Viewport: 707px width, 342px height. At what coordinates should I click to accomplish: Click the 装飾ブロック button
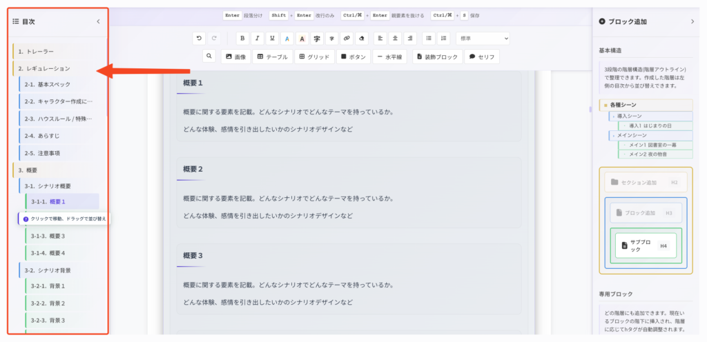438,57
